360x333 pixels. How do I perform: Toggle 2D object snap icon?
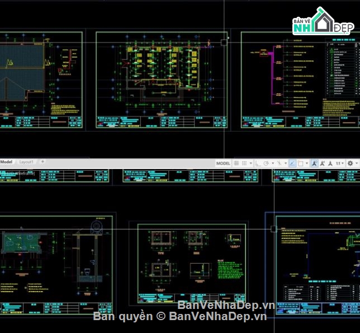pos(300,163)
